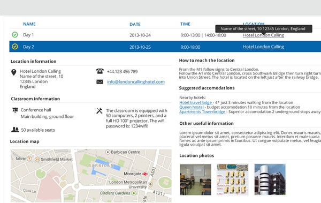Select the Day 1 row name

[28, 35]
